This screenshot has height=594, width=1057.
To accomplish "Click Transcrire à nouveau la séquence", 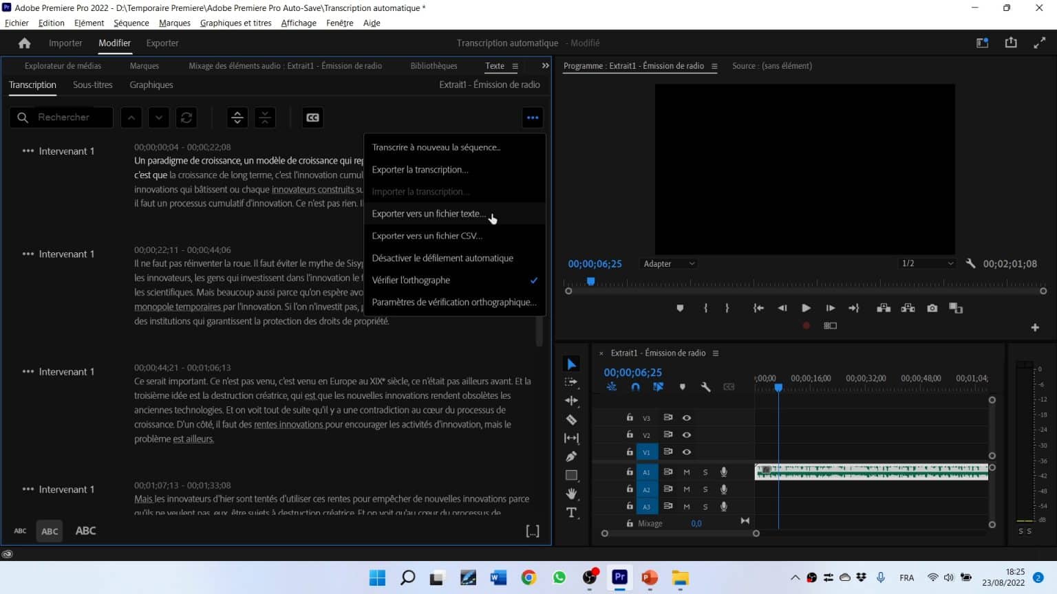I will click(436, 146).
